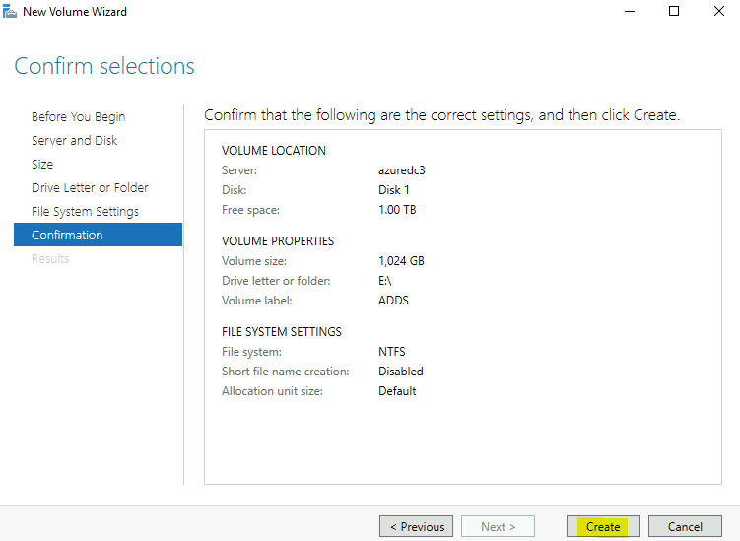Click the VOLUME PROPERTIES heading
This screenshot has width=740, height=541.
[x=278, y=240]
